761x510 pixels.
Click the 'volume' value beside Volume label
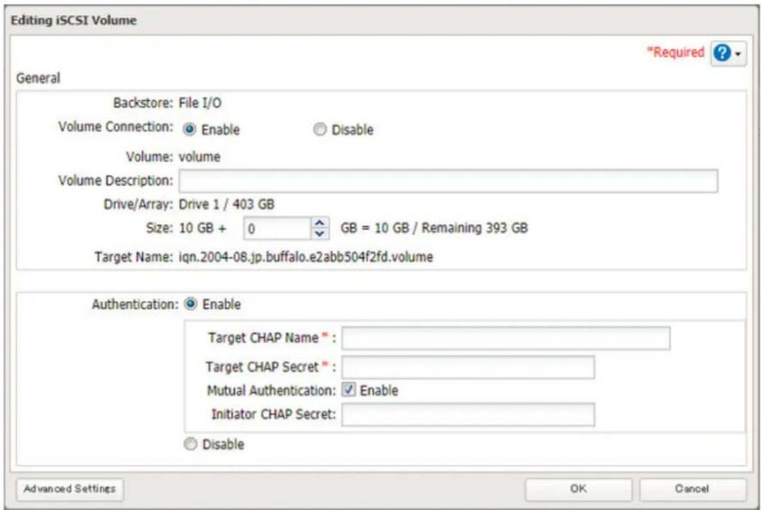point(200,157)
